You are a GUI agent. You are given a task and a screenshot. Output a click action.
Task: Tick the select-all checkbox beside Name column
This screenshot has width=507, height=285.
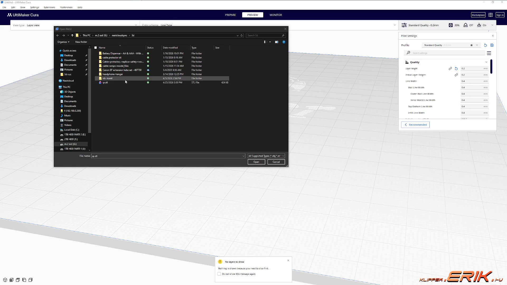pos(96,48)
